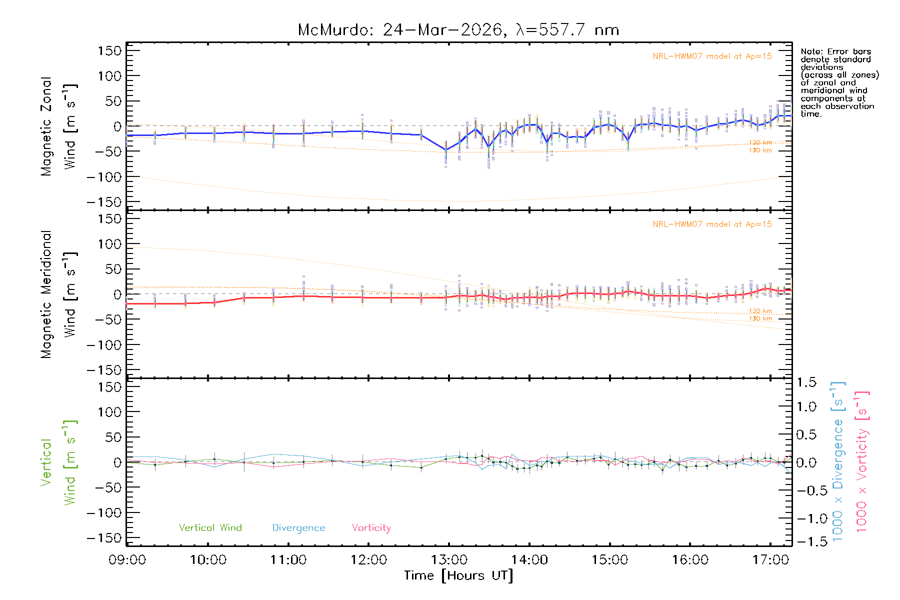Select the 13:00 time axis label
The image size is (900, 600).
(x=449, y=560)
